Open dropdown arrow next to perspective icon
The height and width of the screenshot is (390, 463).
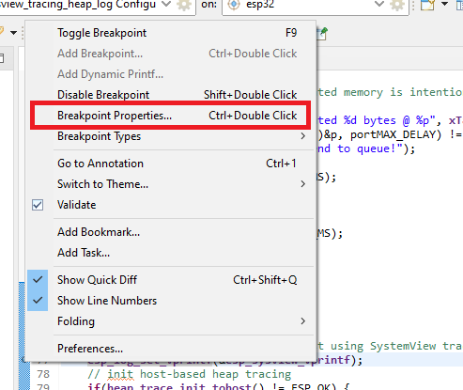click(x=444, y=4)
